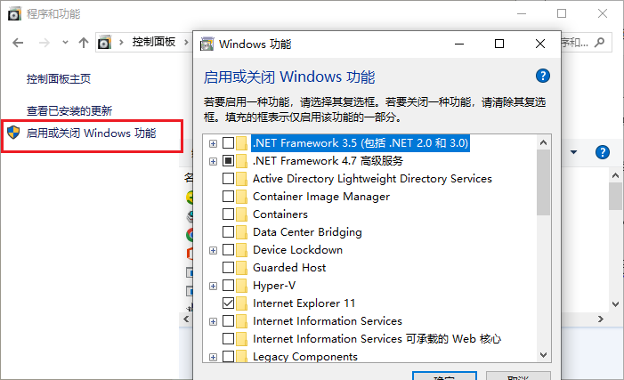Image resolution: width=624 pixels, height=380 pixels.
Task: Uncheck Internet Explorer 11
Action: [228, 303]
